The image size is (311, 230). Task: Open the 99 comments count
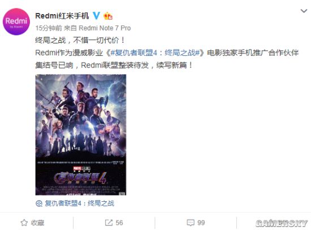[x=201, y=223]
